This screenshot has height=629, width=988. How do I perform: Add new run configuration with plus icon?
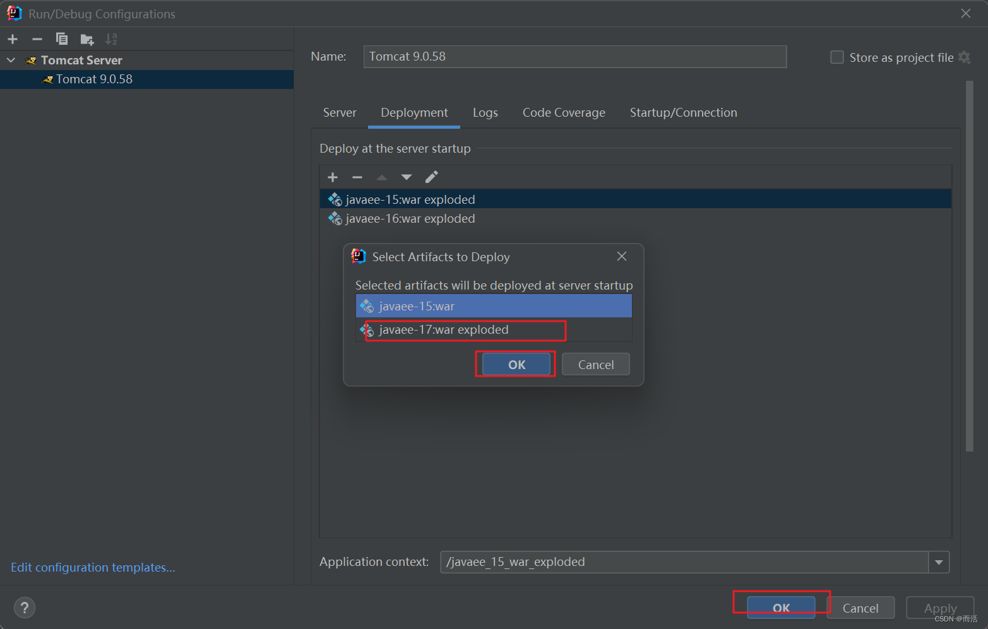click(13, 39)
